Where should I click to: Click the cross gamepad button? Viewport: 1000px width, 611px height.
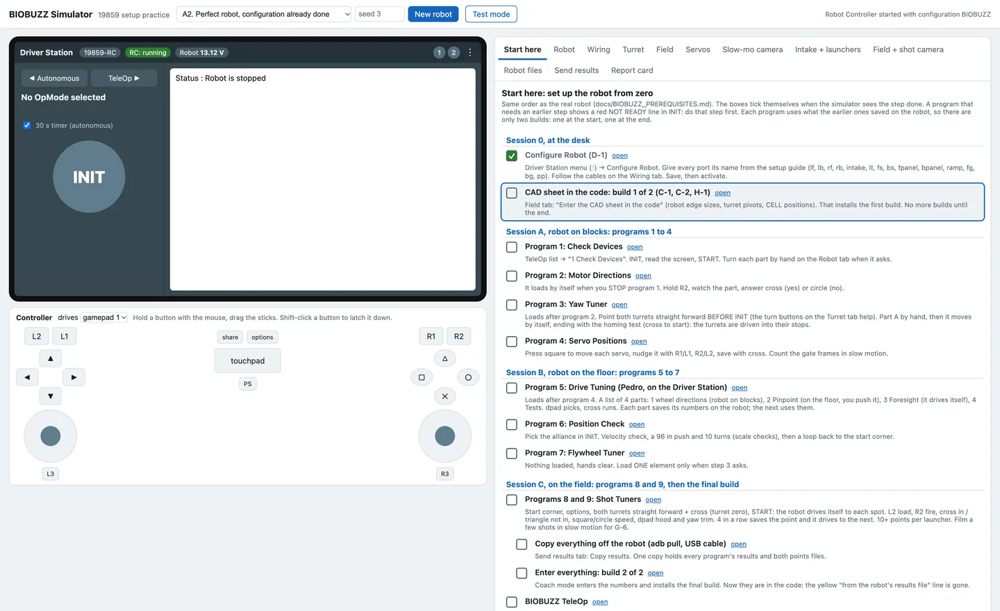click(x=445, y=396)
